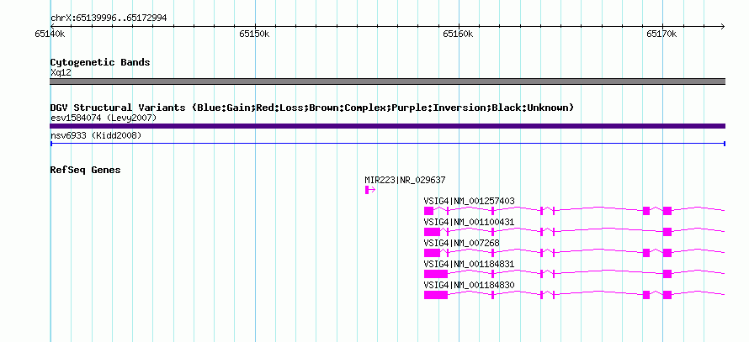Select the thin blue nsv6933 gain line
The width and height of the screenshot is (749, 342).
pyautogui.click(x=387, y=144)
